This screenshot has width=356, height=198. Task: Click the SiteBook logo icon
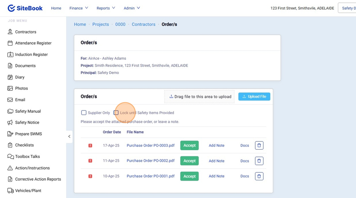(x=11, y=8)
